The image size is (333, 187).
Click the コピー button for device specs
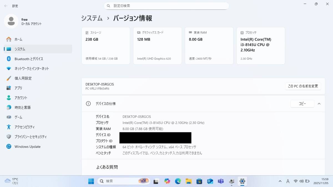click(302, 104)
